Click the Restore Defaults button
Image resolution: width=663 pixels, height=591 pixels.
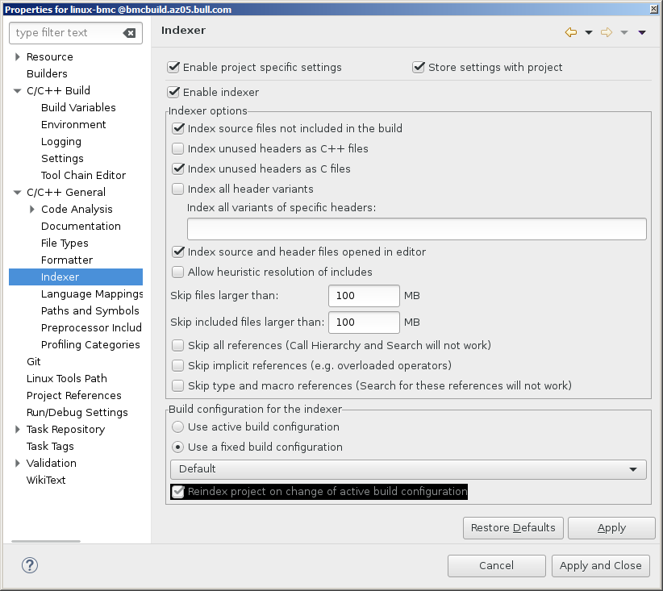[513, 528]
